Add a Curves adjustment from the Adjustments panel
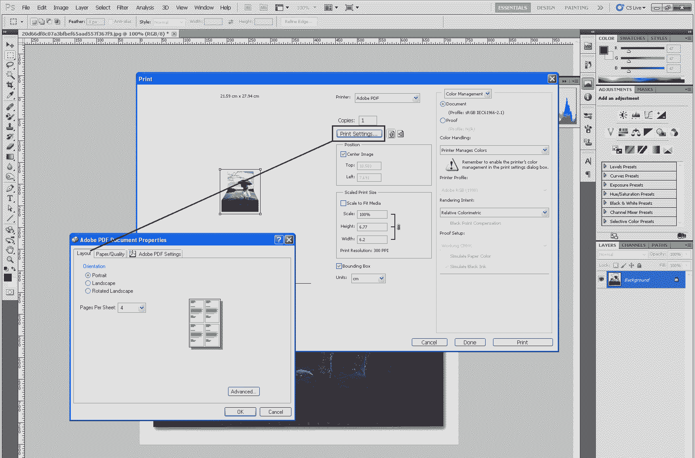This screenshot has height=458, width=695. (x=649, y=115)
